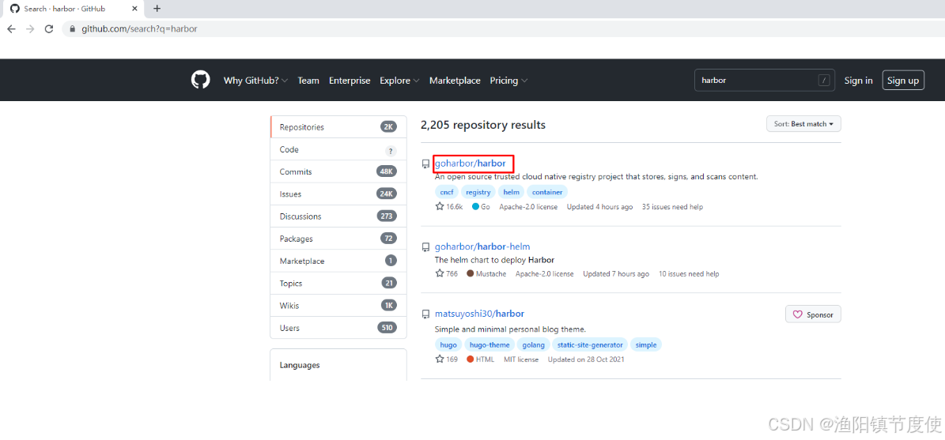The image size is (945, 440).
Task: Click the star icon showing 766
Action: tap(440, 273)
